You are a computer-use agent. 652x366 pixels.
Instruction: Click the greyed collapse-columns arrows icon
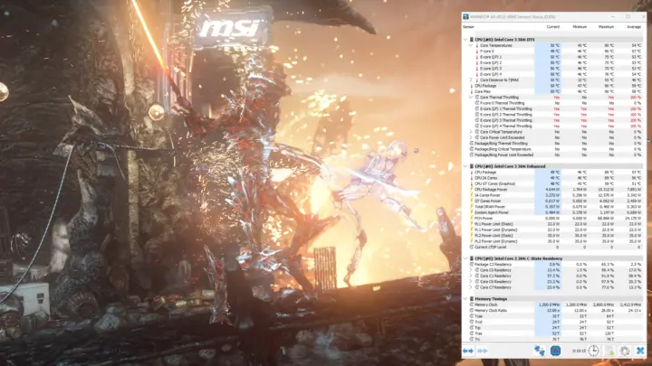(x=483, y=351)
